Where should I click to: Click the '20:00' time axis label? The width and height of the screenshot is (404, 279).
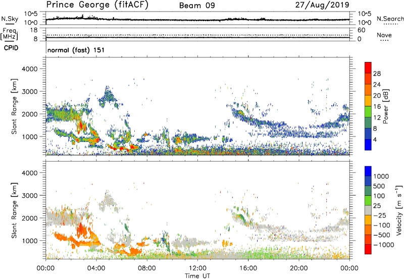click(299, 268)
